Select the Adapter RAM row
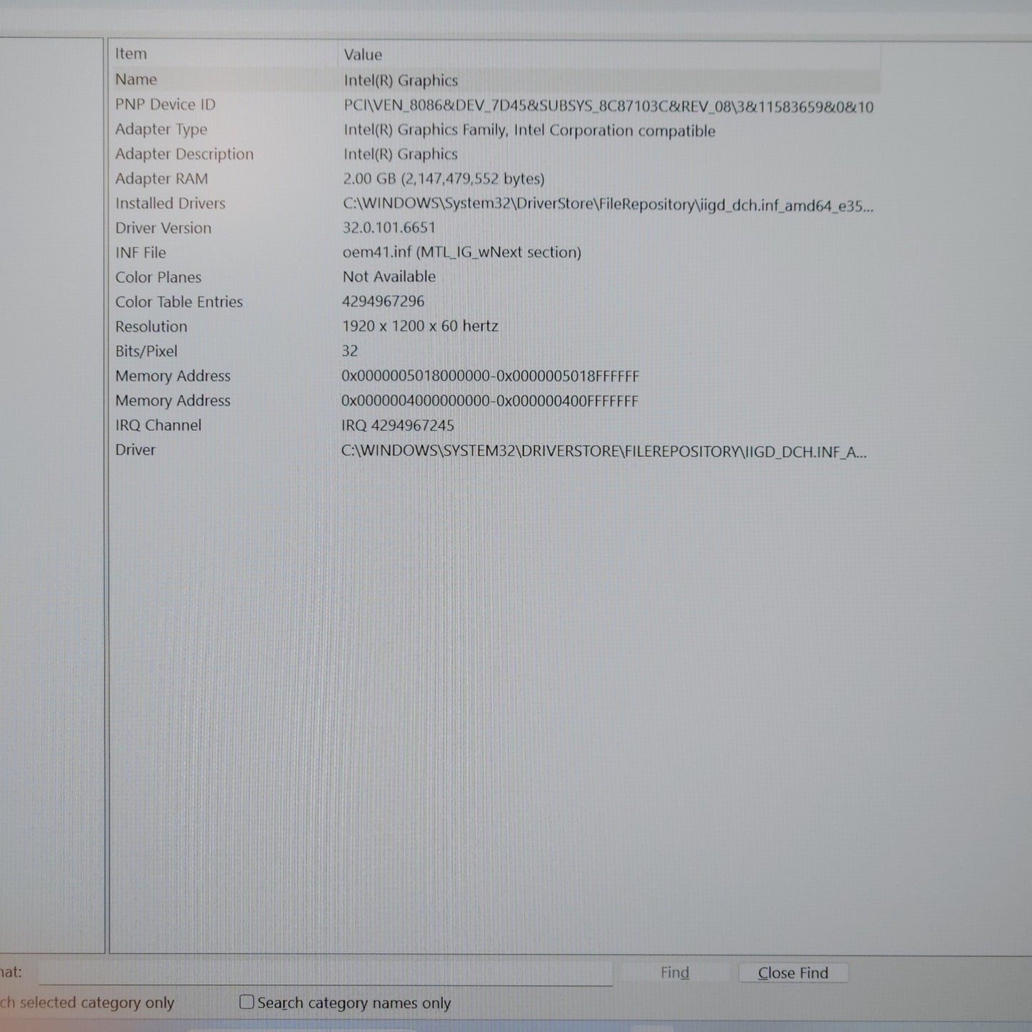 161,179
